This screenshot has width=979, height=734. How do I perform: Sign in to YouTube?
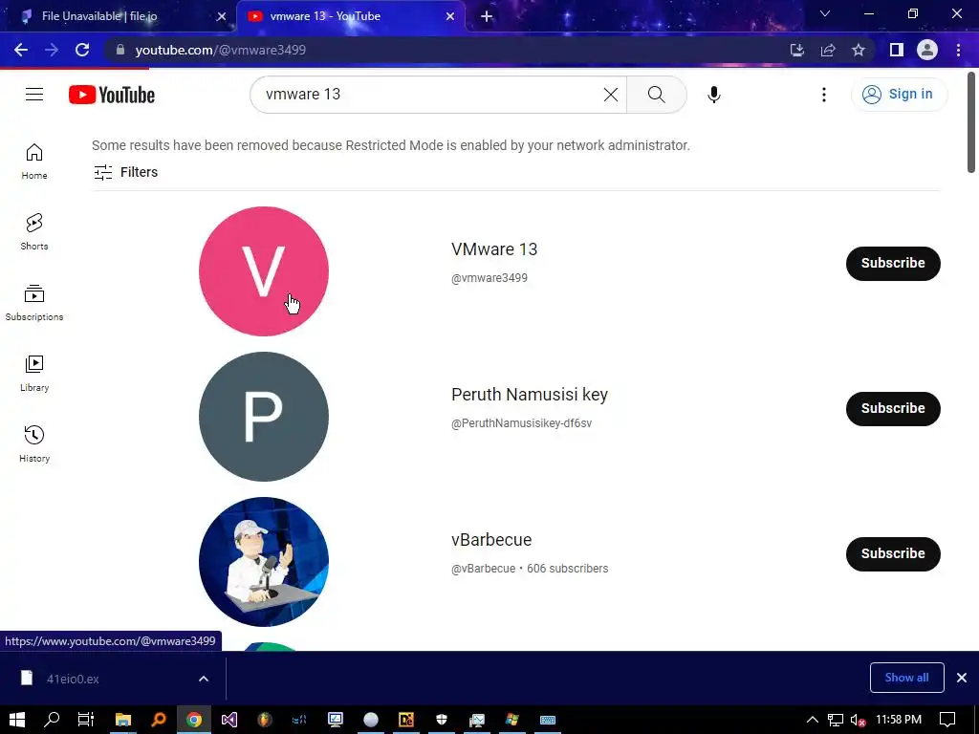click(899, 95)
